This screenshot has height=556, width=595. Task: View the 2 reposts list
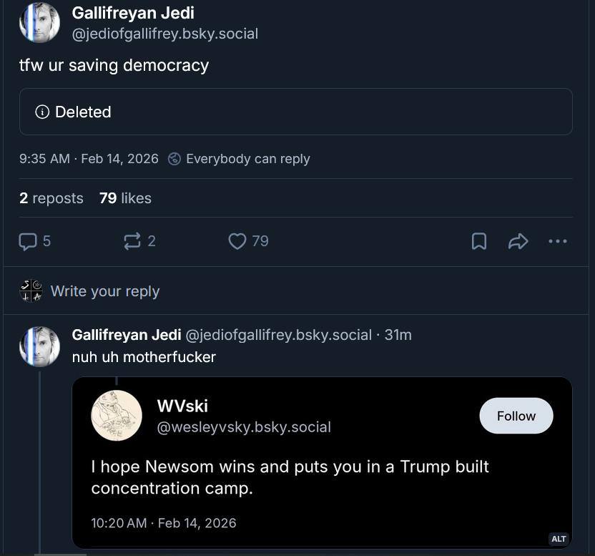[51, 198]
